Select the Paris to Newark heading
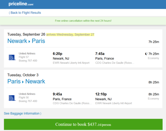Viewport: 166px width, 131px height. point(26,81)
